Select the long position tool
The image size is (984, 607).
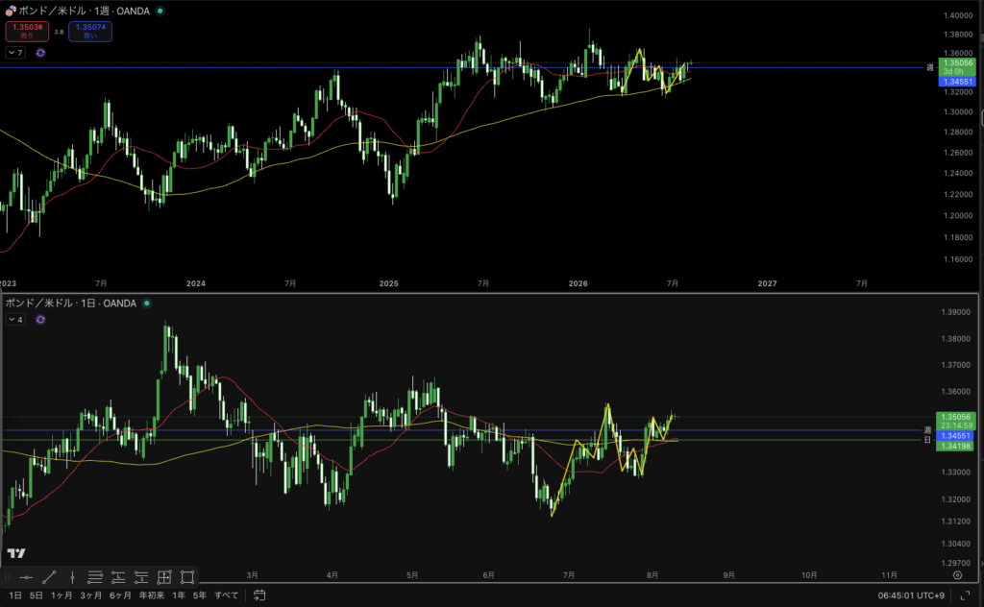point(118,577)
